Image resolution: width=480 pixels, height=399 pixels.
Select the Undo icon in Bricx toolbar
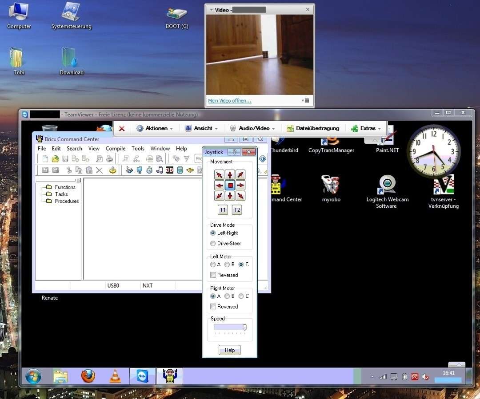(45, 169)
